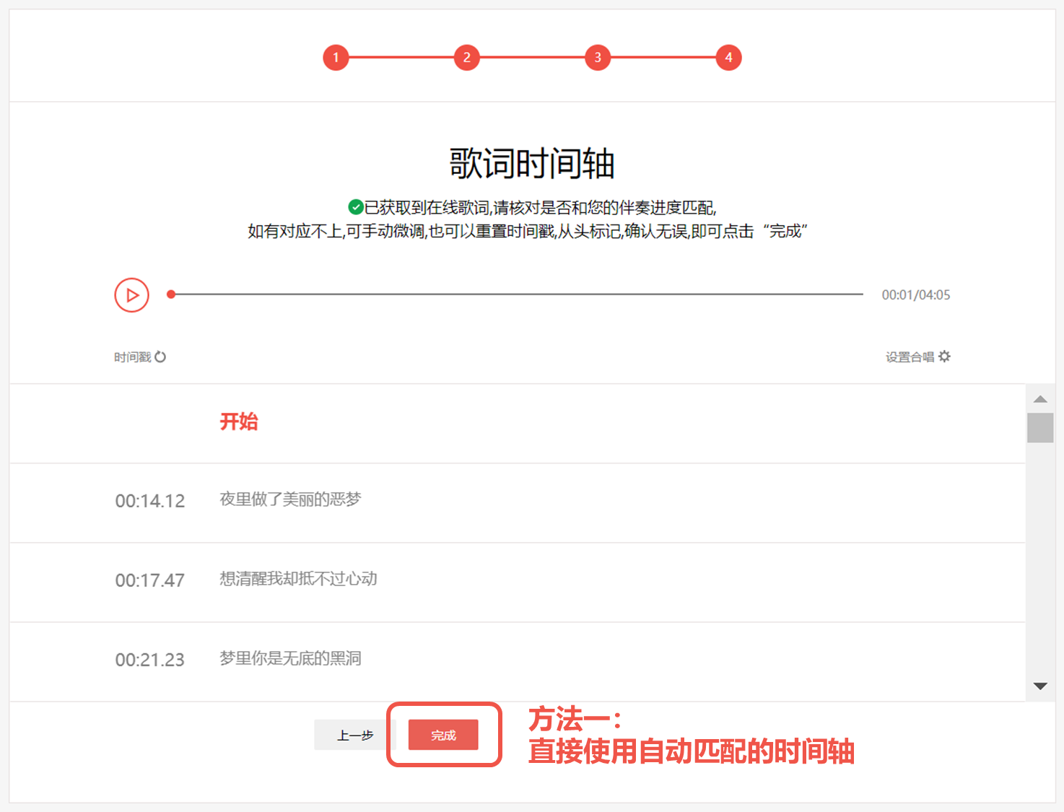Open the 设置合唱 chorus settings gear
The height and width of the screenshot is (812, 1064).
[x=946, y=356]
